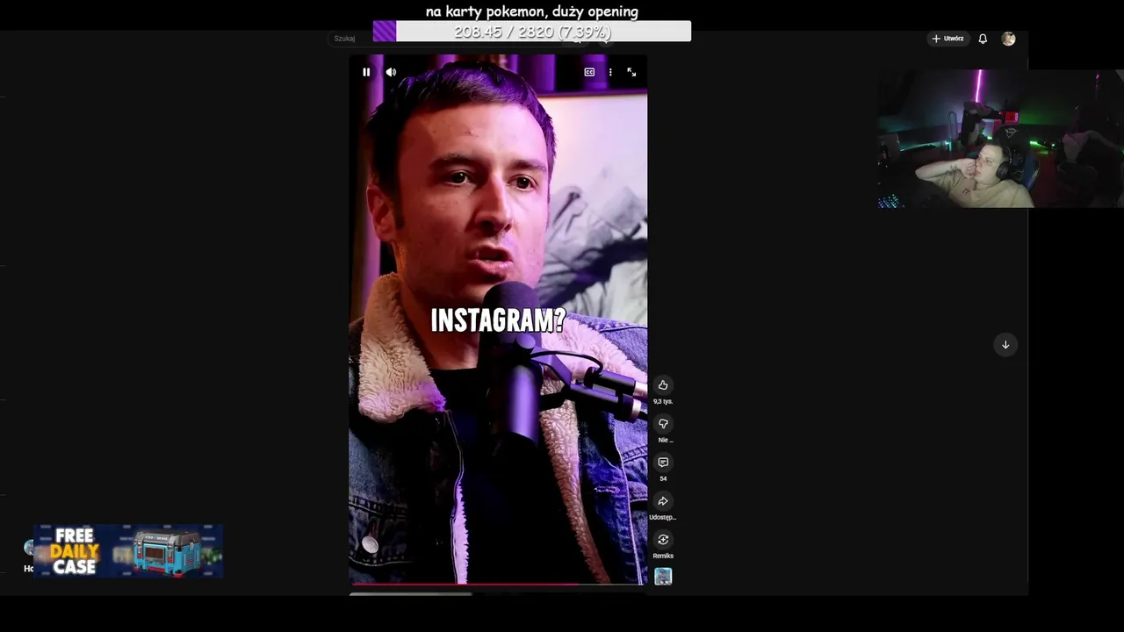Open the comments with 54 replies
The image size is (1124, 632).
pos(663,462)
